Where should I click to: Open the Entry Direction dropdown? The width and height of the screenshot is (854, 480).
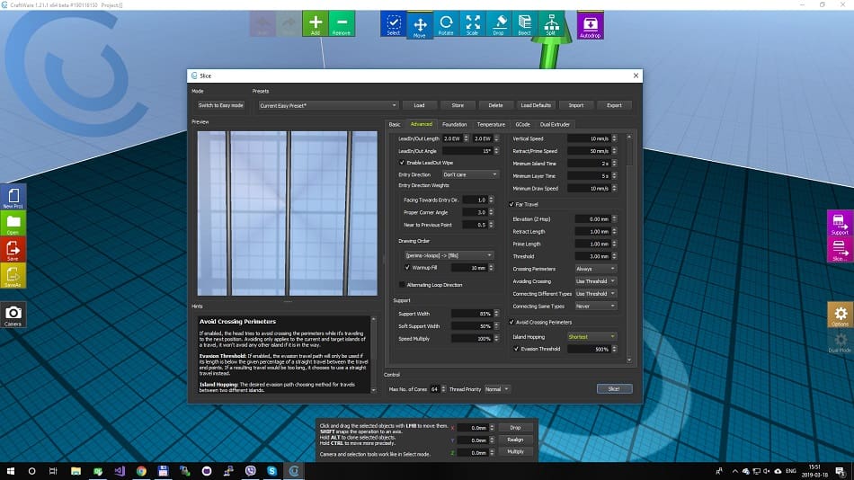[470, 174]
